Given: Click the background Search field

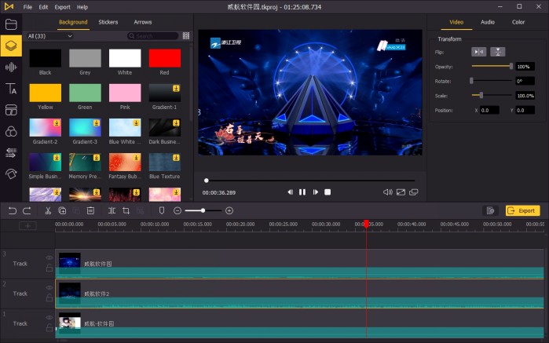Looking at the screenshot, I should tap(153, 35).
